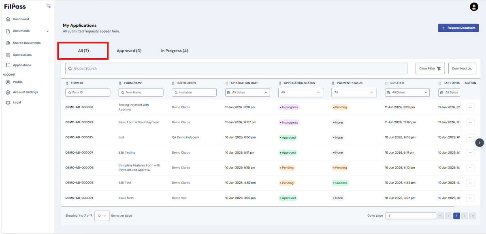Switch to the All (7) tab
The width and height of the screenshot is (486, 234).
click(x=83, y=51)
